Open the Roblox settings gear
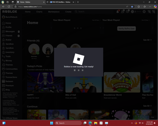The width and height of the screenshot is (158, 126). [x=144, y=12]
